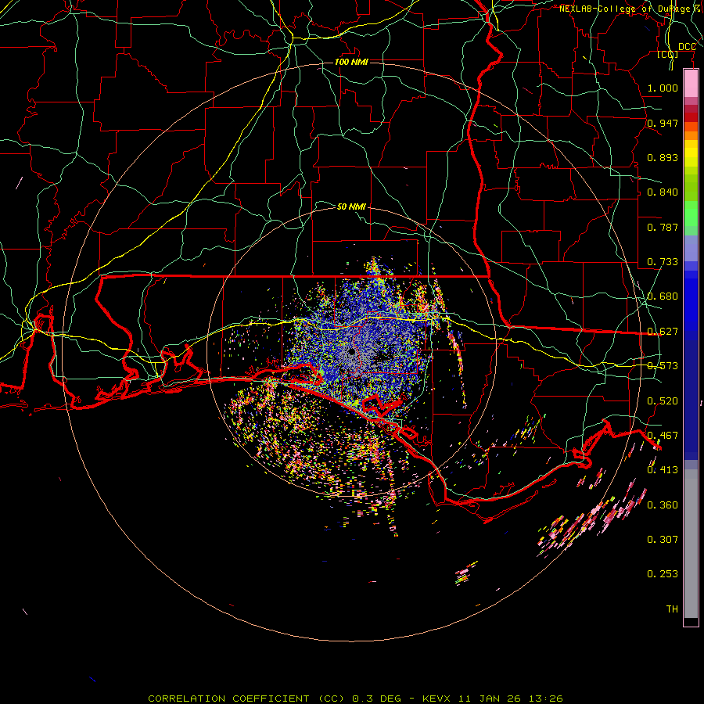
Task: Click the 0.893 scale value
Action: [663, 157]
